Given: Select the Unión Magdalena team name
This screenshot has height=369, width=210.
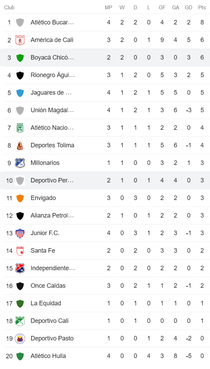Looking at the screenshot, I should pos(52,110).
